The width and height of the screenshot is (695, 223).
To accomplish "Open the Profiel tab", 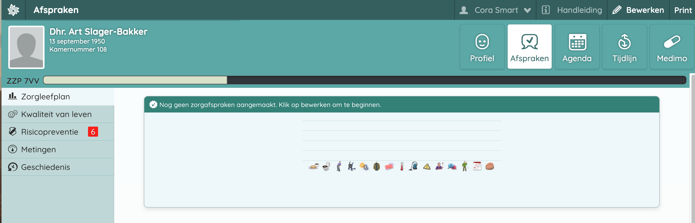I will [x=482, y=47].
